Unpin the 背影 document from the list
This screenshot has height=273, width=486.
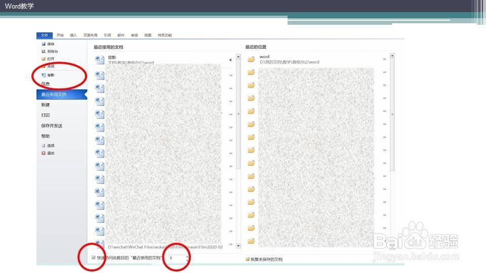coord(231,60)
